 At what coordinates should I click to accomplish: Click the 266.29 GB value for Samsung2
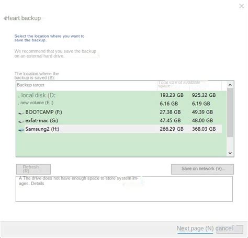point(172,129)
